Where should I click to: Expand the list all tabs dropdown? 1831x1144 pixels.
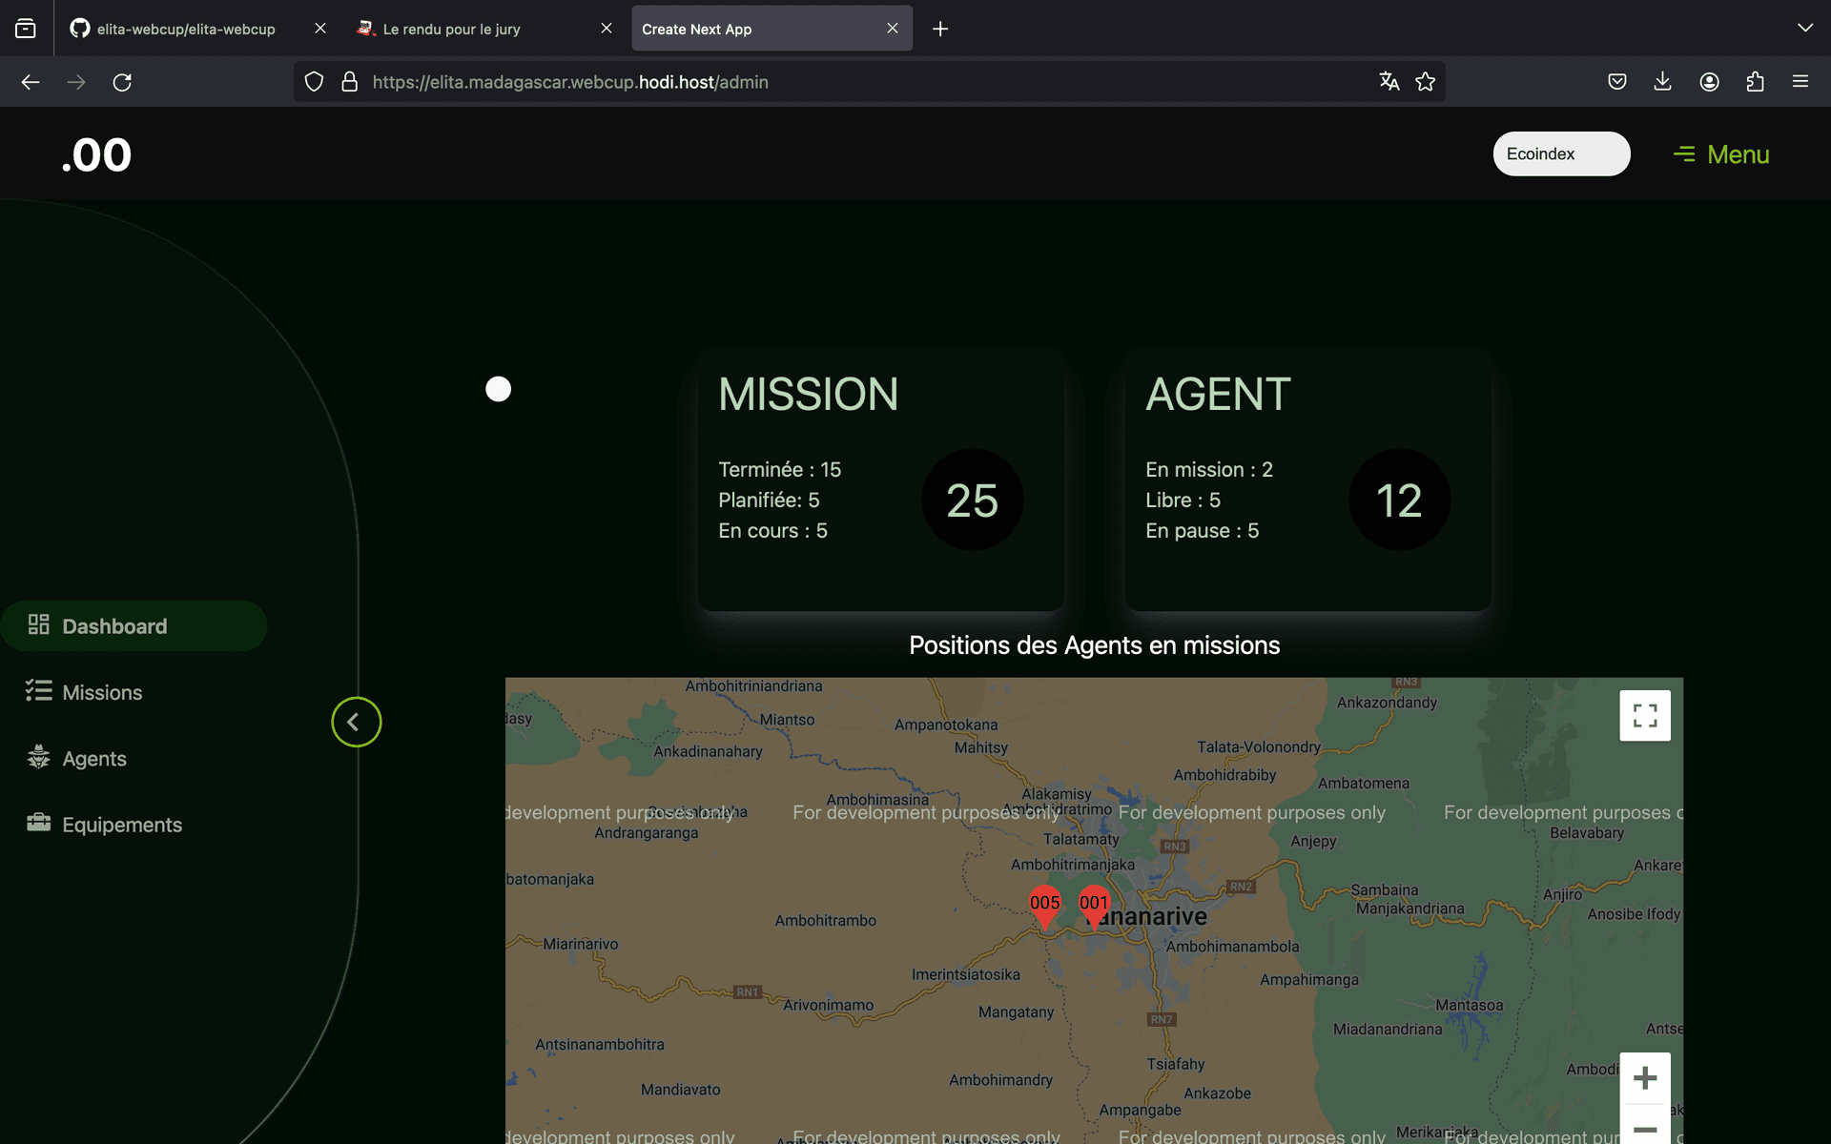click(x=1804, y=29)
